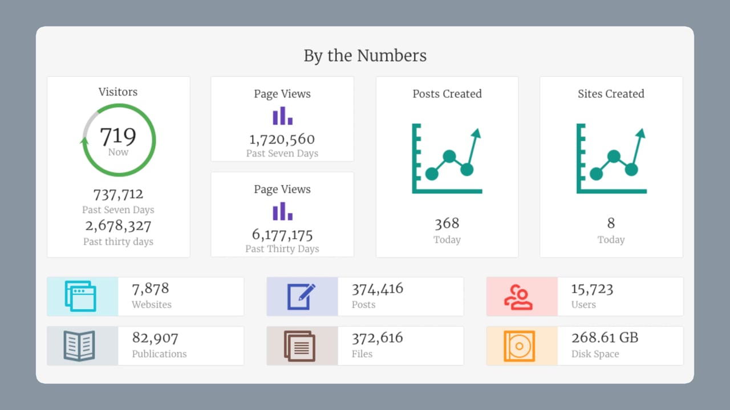This screenshot has width=730, height=410.
Task: Click the Past Thirty Days bar chart icon
Action: 282,211
